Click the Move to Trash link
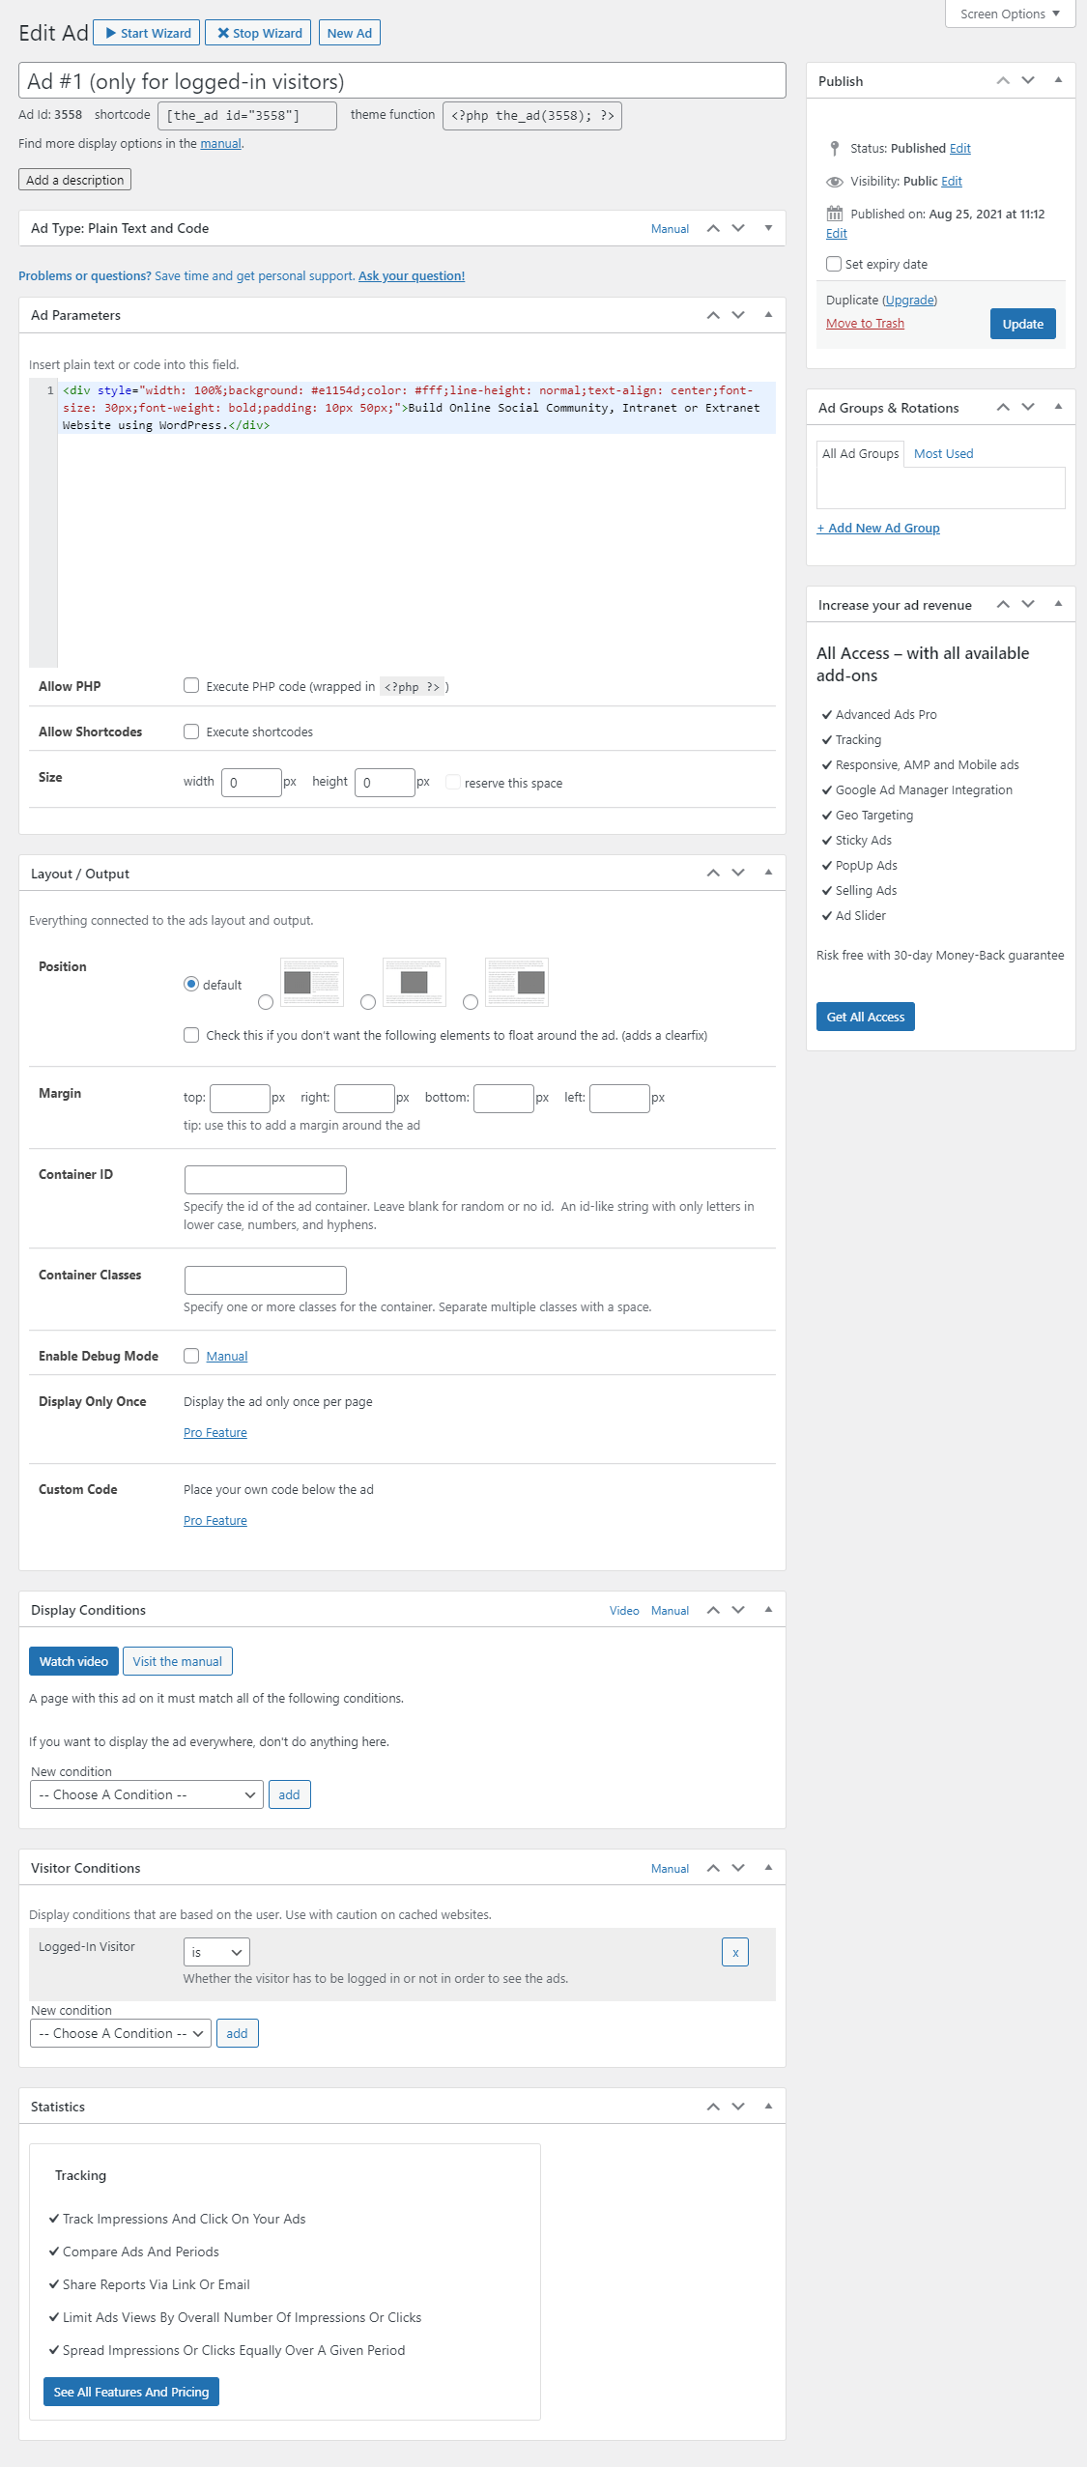The height and width of the screenshot is (2467, 1087). coord(865,324)
